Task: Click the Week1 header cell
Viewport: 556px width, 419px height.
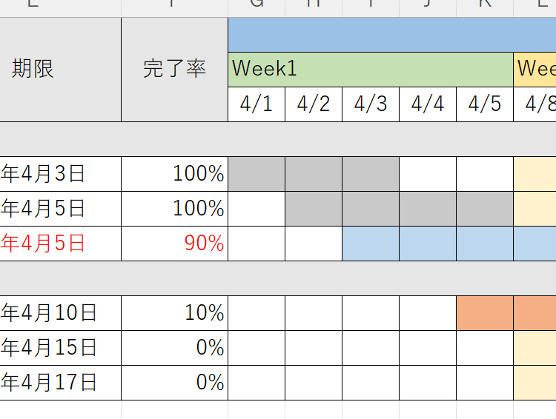Action: pyautogui.click(x=371, y=69)
